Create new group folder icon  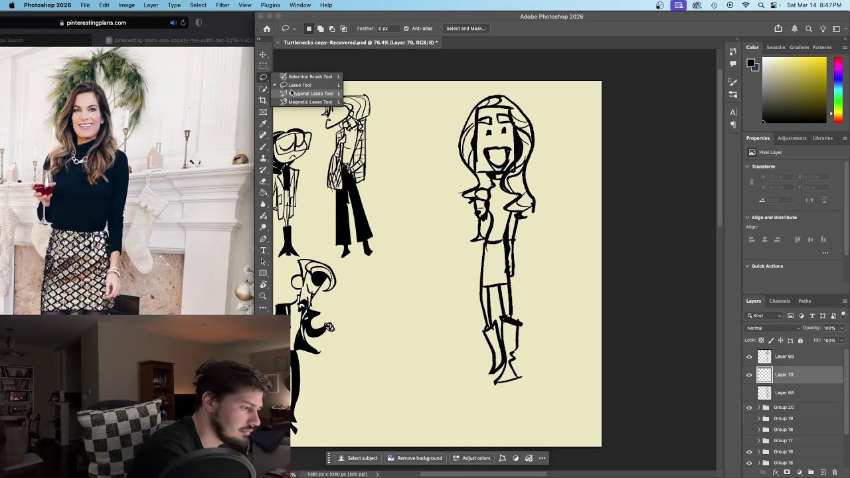click(811, 473)
